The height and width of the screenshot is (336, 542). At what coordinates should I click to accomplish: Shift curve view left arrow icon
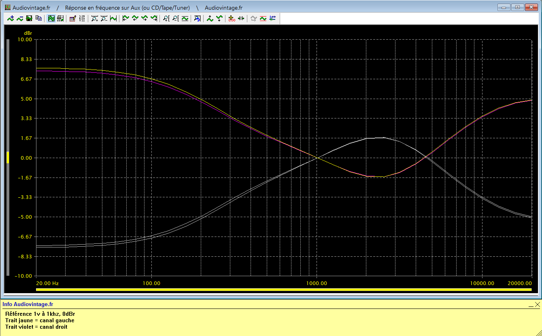tap(135, 18)
